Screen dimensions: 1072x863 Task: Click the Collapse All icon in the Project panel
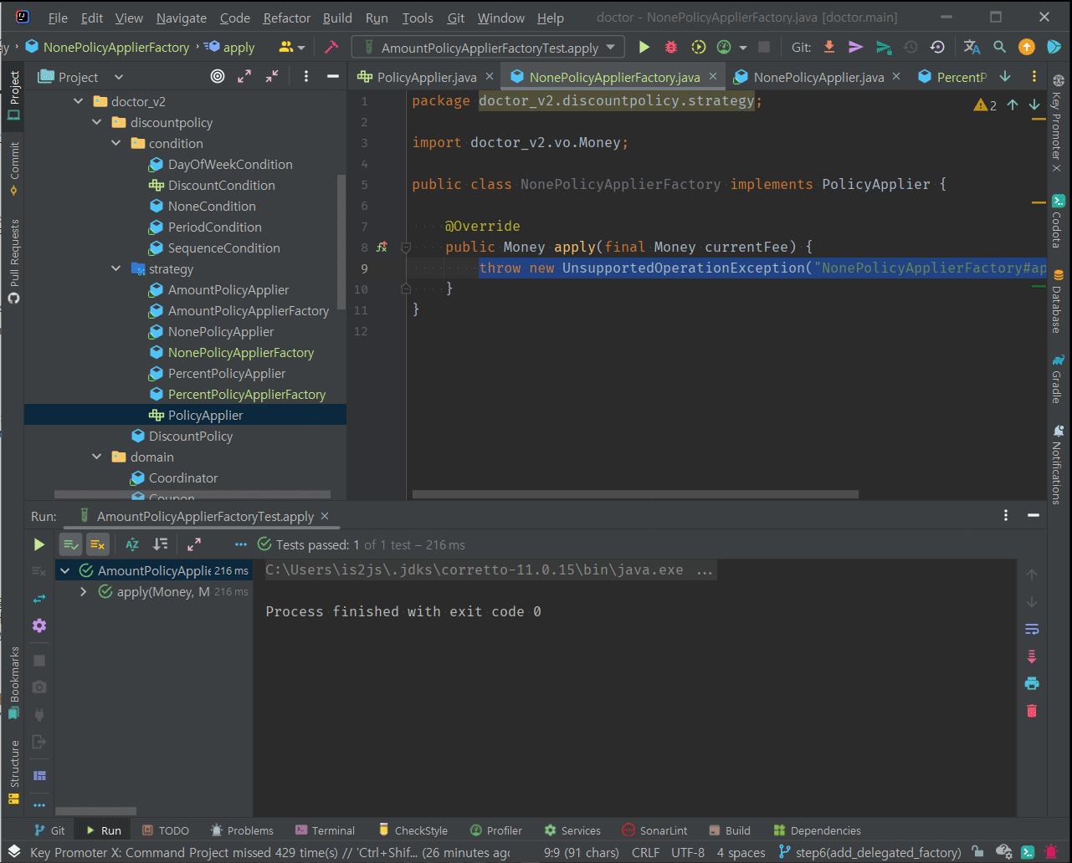(272, 77)
